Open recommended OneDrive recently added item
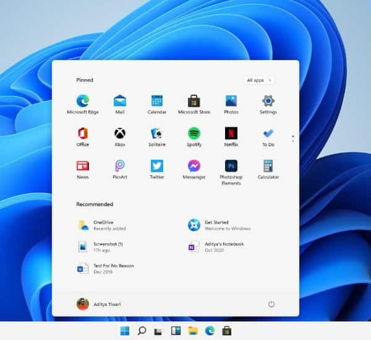 click(102, 225)
